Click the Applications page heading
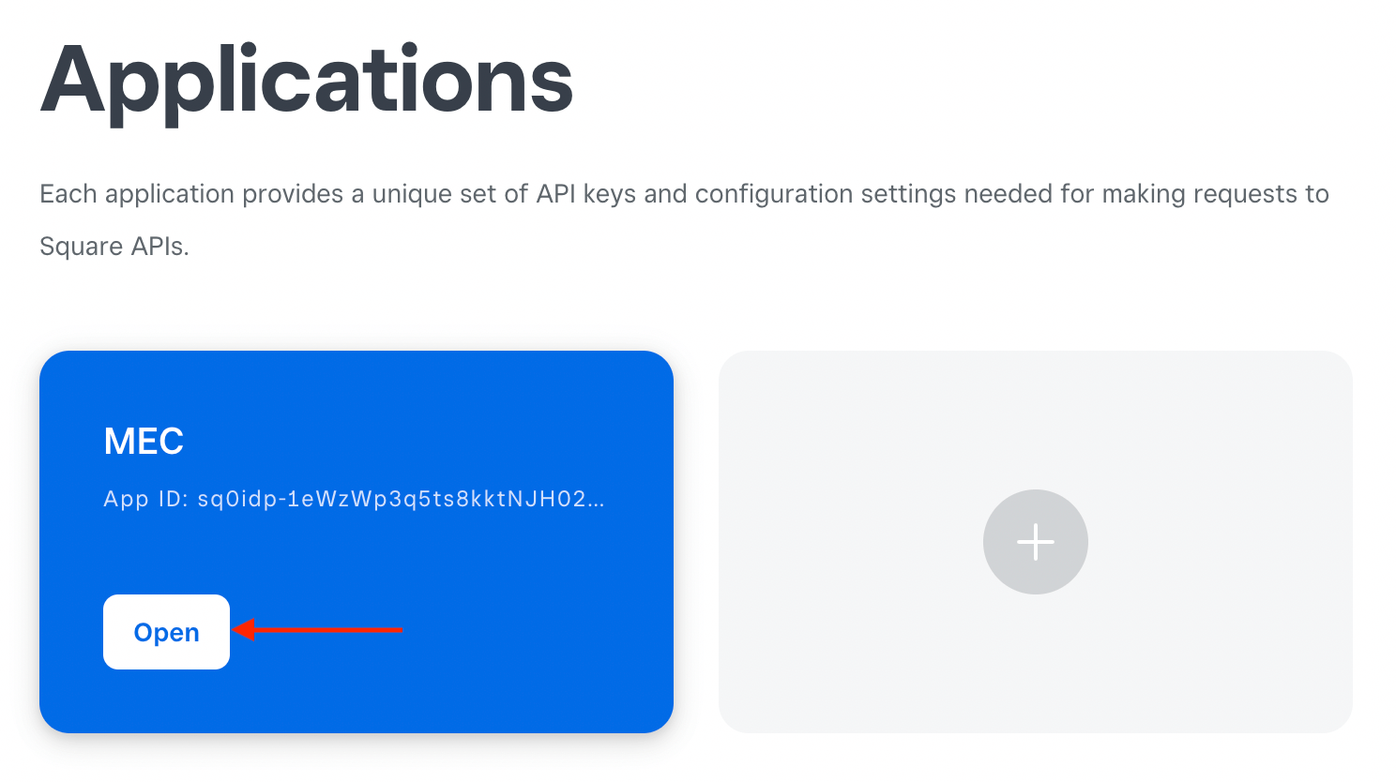 coord(307,81)
